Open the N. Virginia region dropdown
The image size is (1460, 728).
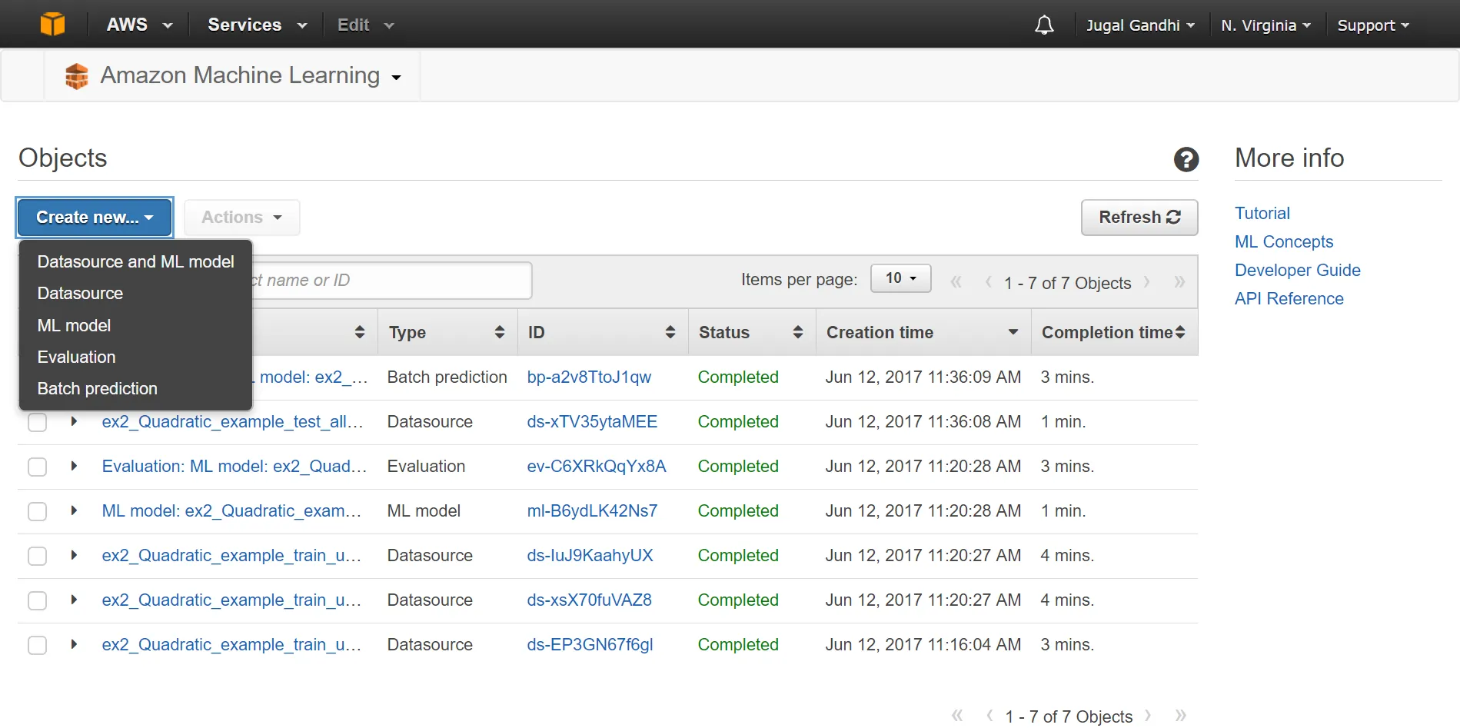click(x=1265, y=25)
